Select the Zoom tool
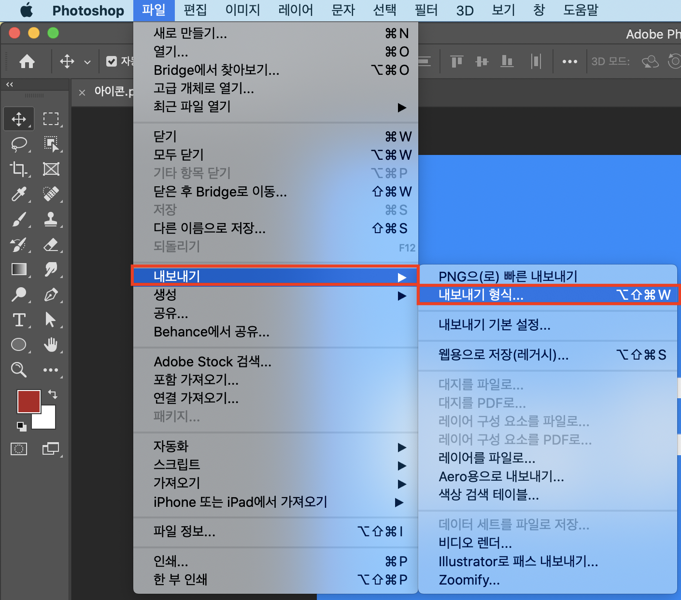The width and height of the screenshot is (681, 600). pos(18,370)
